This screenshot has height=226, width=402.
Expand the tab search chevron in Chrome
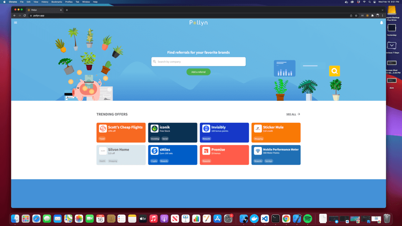pyautogui.click(x=382, y=10)
